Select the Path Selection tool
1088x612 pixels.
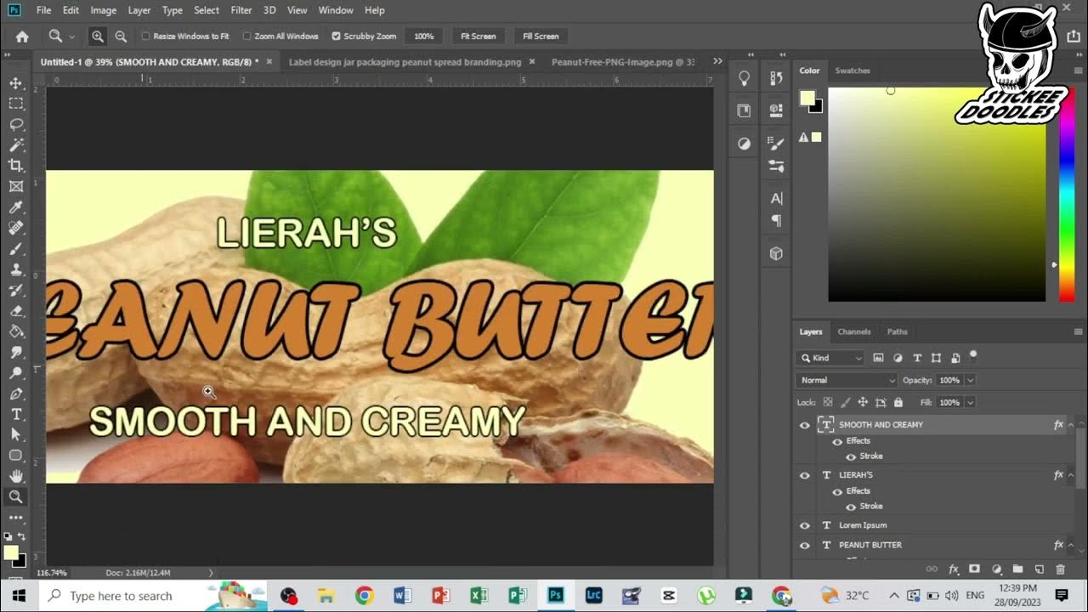16,435
